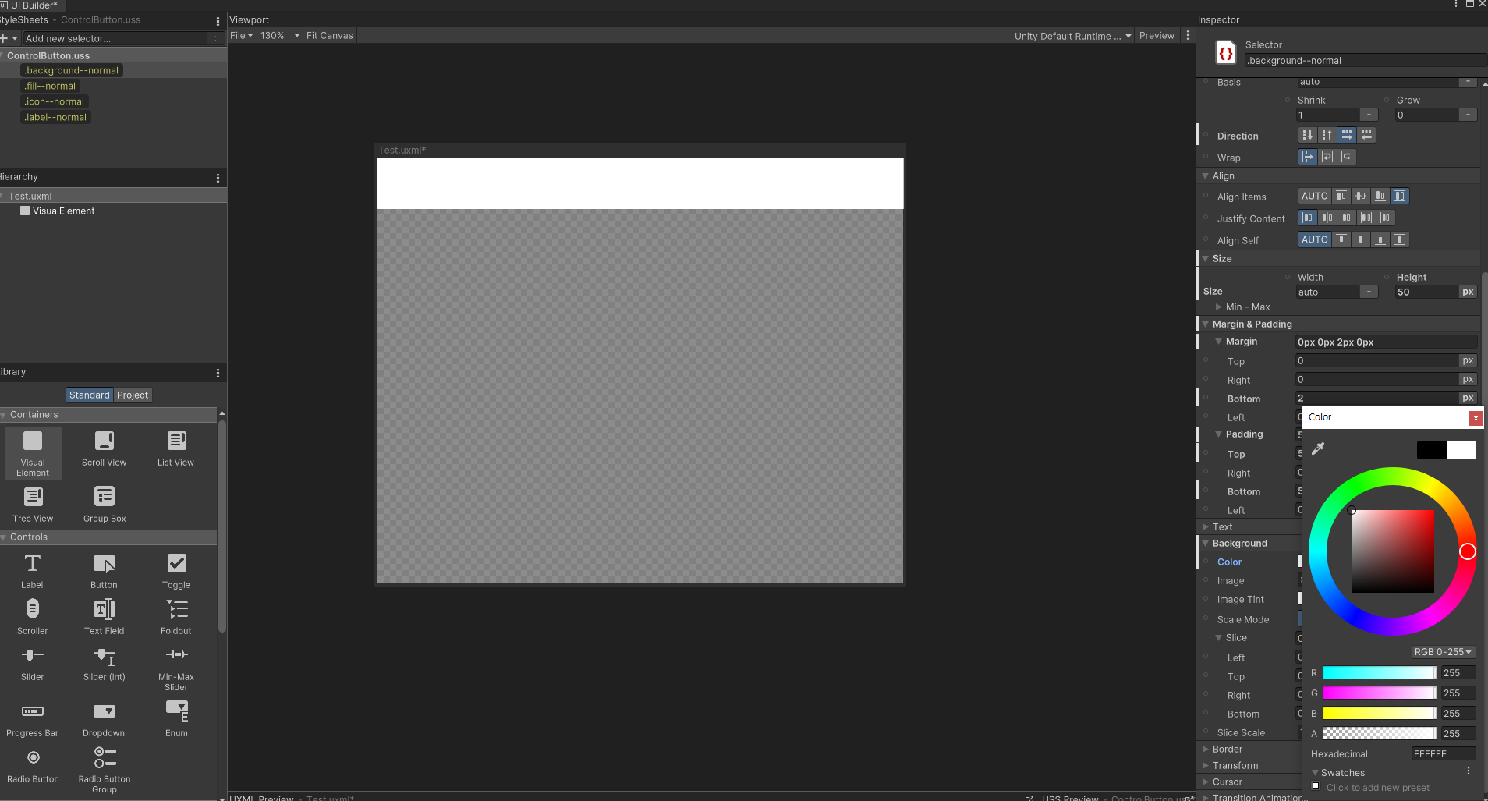Pick the Label control in Library
The width and height of the screenshot is (1488, 801).
(33, 571)
